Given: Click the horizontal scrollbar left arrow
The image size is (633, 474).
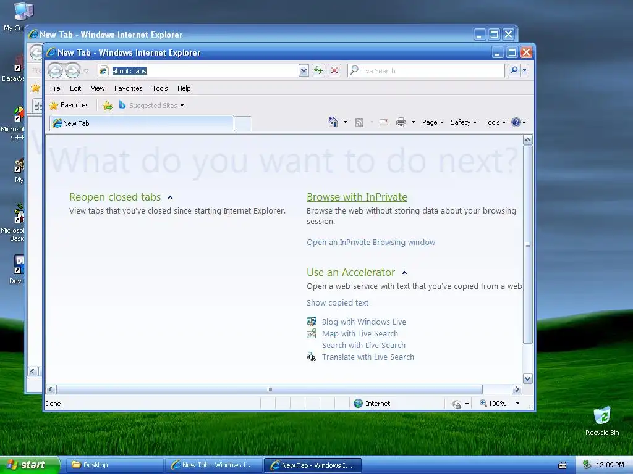Looking at the screenshot, I should 51,389.
